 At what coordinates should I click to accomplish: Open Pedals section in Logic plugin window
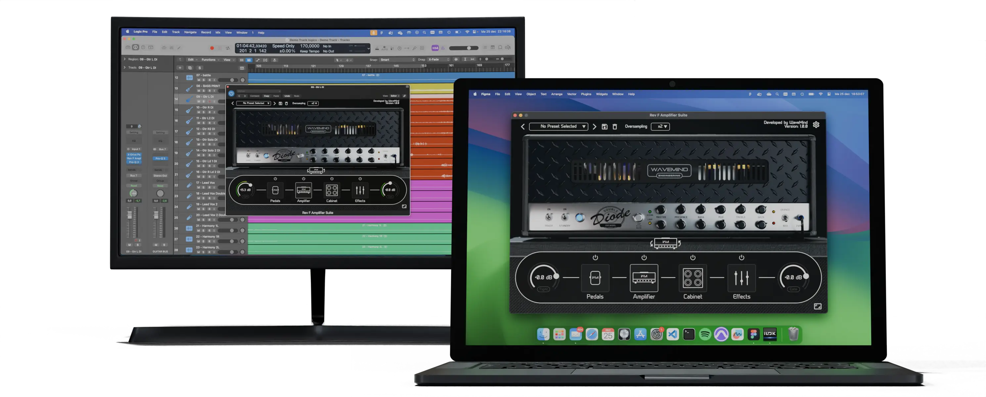pos(275,190)
